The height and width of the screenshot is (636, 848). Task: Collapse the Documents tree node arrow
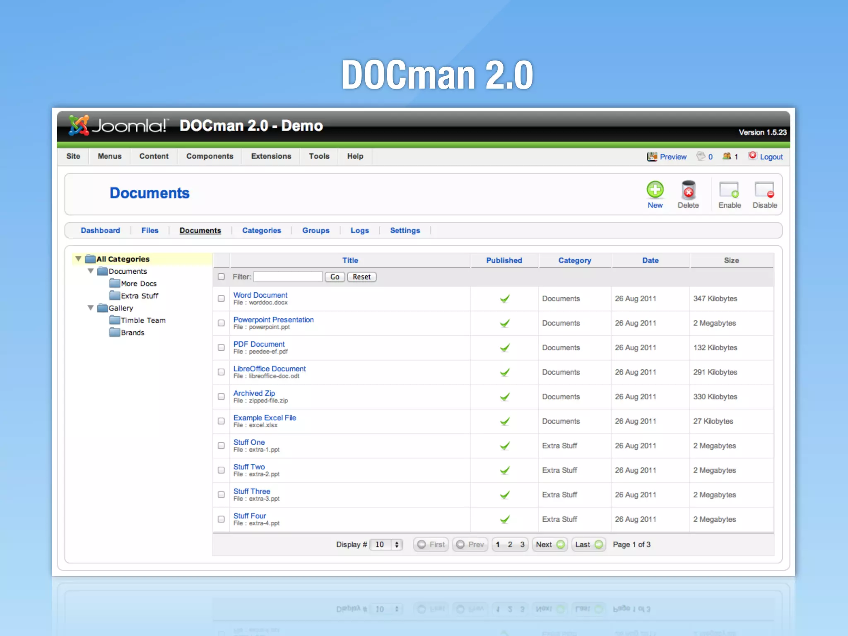coord(91,271)
